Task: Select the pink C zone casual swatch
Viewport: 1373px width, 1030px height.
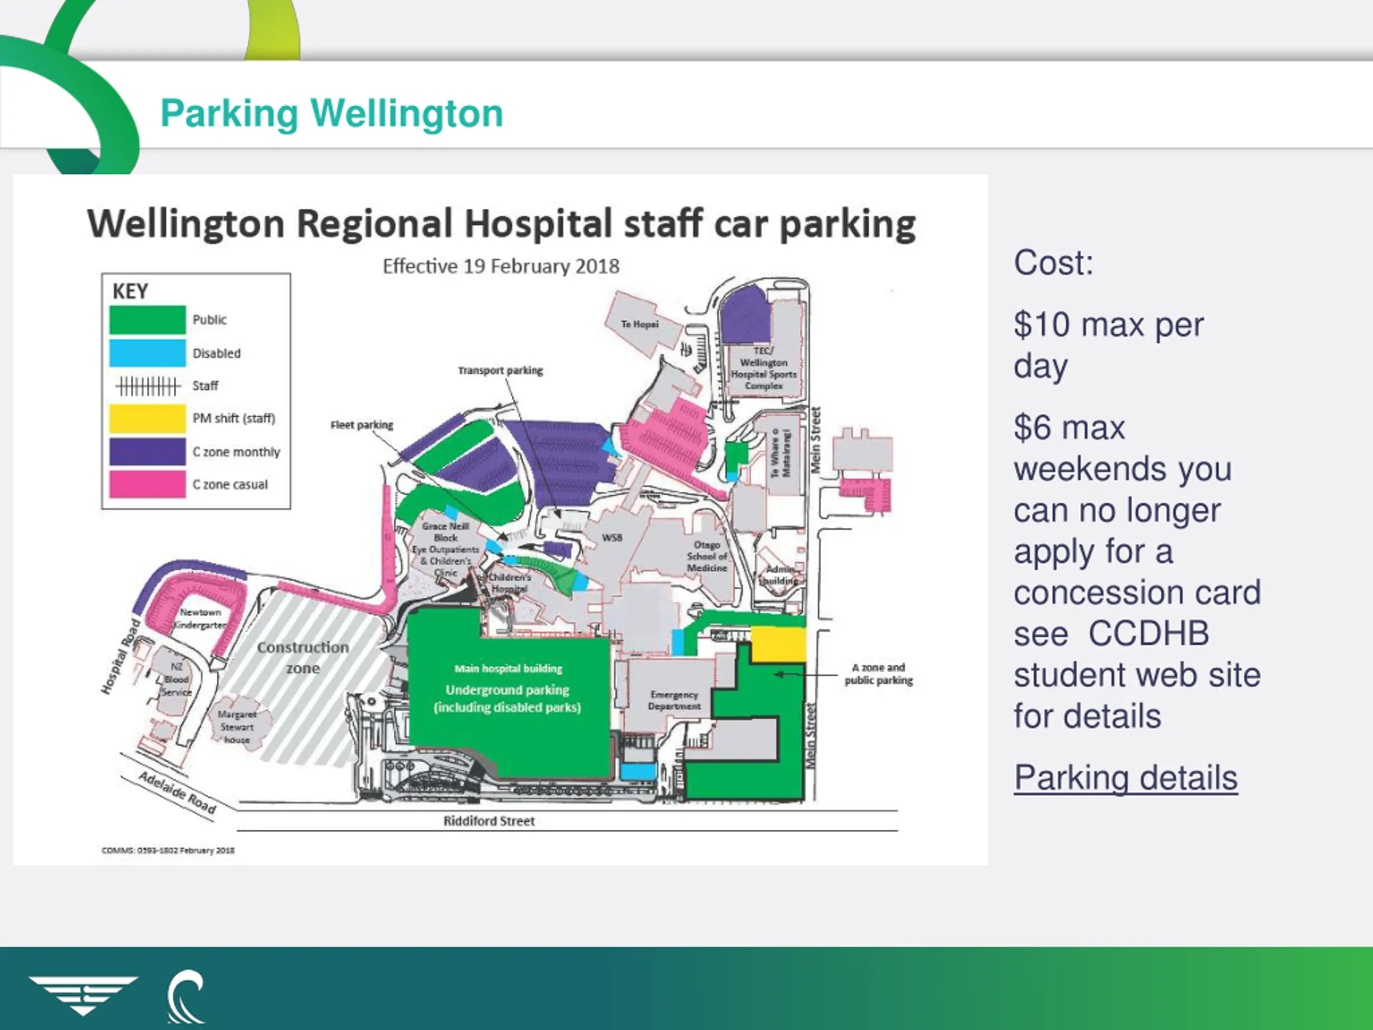Action: click(147, 484)
